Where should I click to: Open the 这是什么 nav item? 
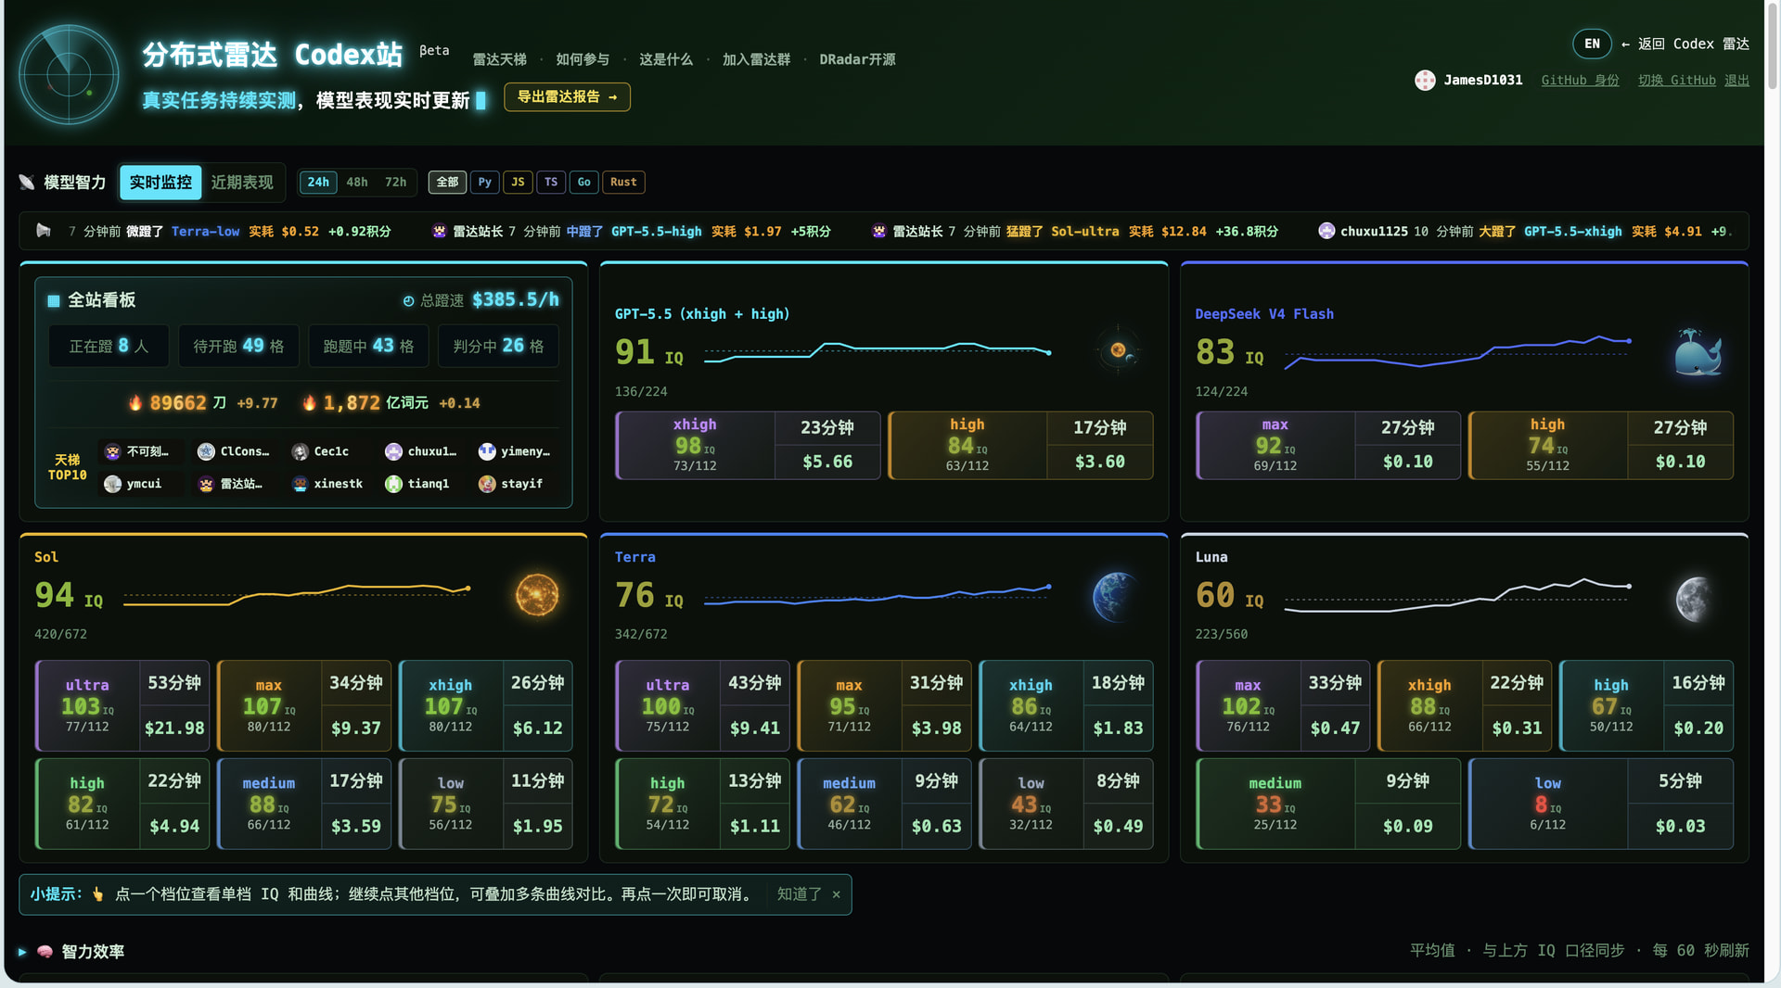coord(666,59)
